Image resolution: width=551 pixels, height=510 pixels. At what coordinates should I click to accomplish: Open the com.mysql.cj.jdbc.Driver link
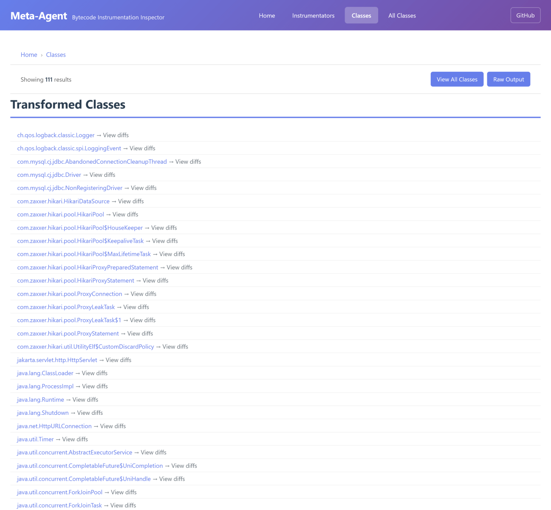click(49, 175)
